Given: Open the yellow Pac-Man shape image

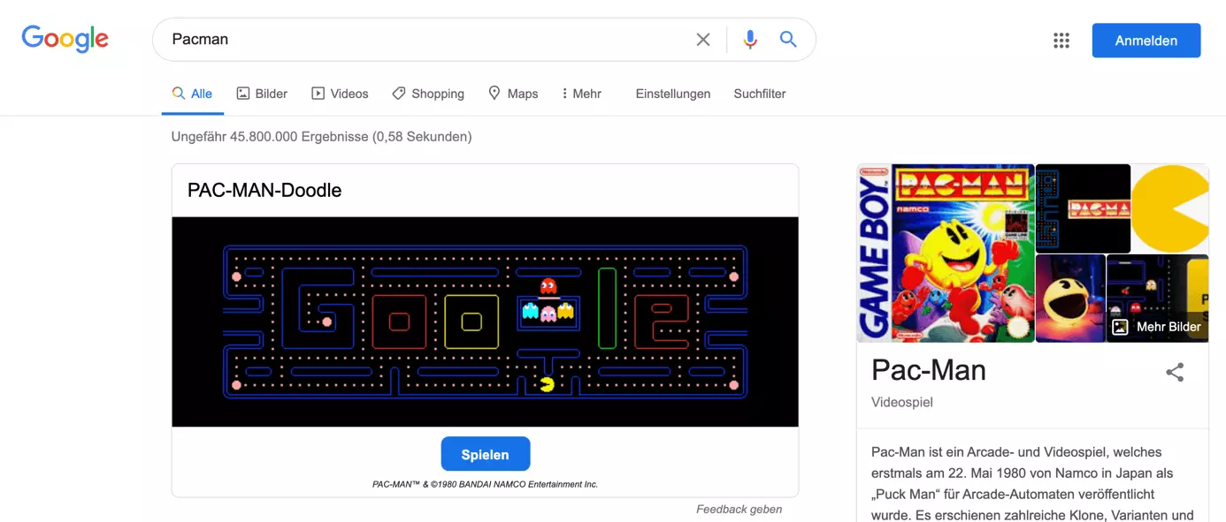Looking at the screenshot, I should [1170, 208].
